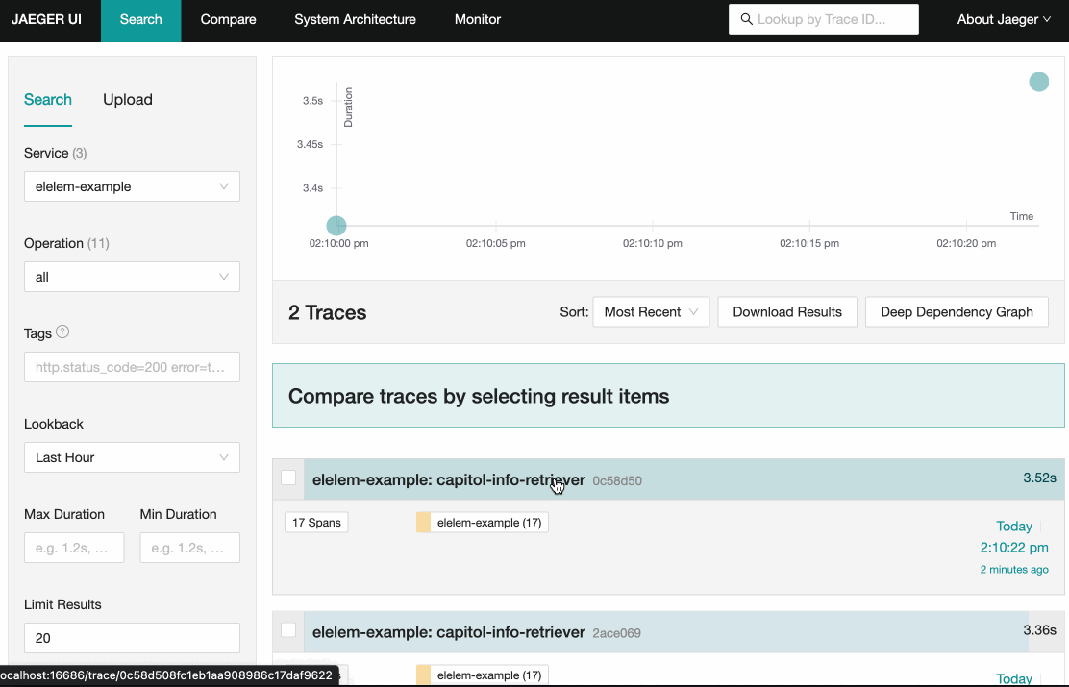Screen dimensions: 1069x687
Task: Click the 3.36s duration label
Action: [1039, 629]
